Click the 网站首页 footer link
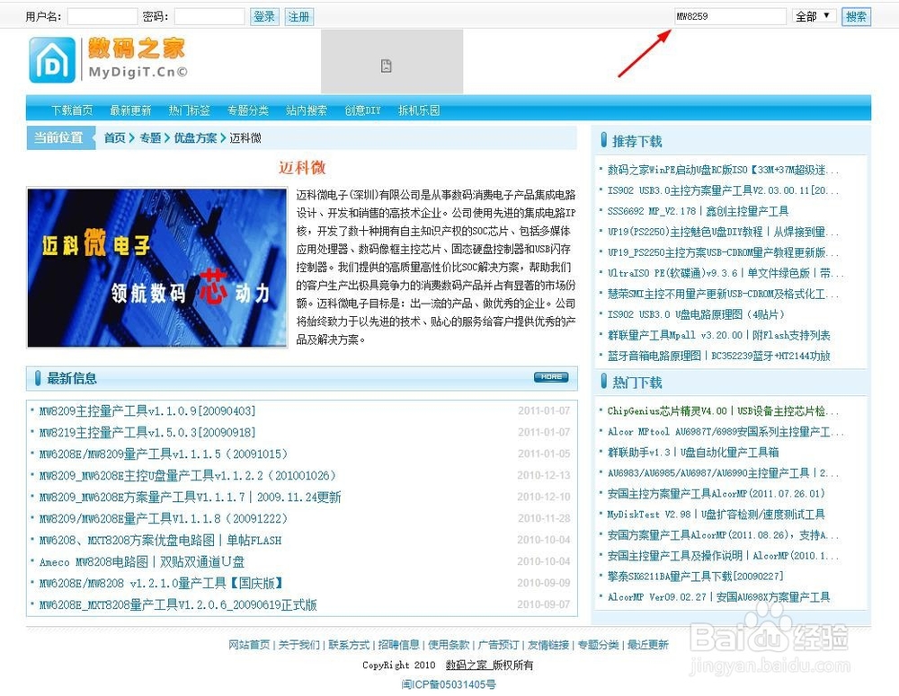The height and width of the screenshot is (696, 899). (x=249, y=645)
